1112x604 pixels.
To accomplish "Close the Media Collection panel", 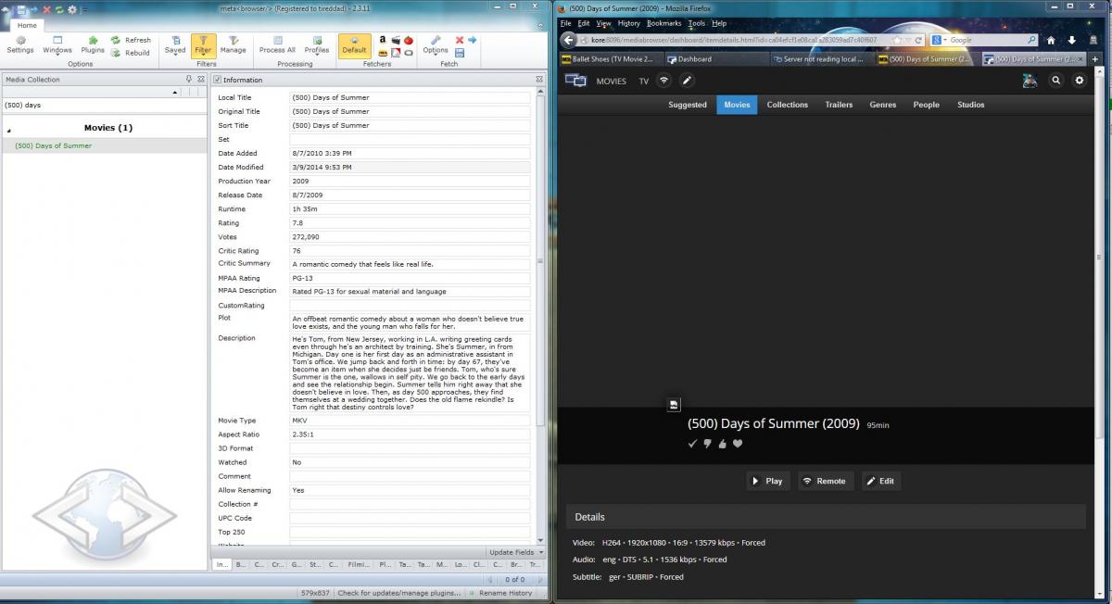I will (201, 80).
